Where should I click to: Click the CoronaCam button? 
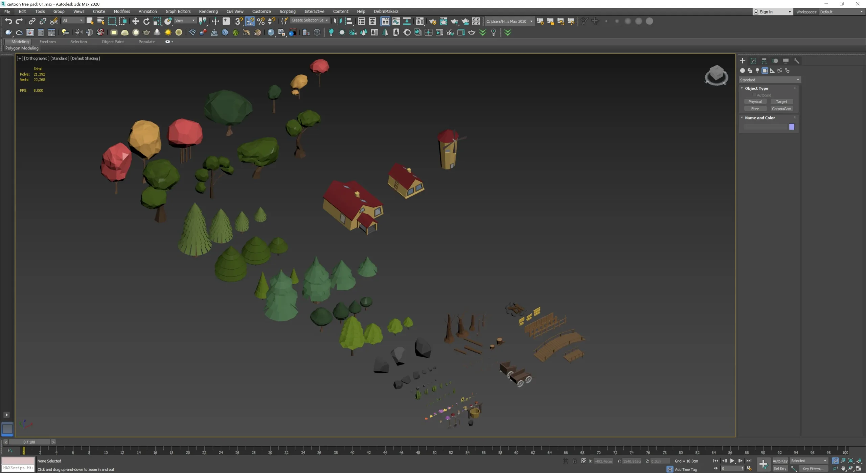(781, 109)
